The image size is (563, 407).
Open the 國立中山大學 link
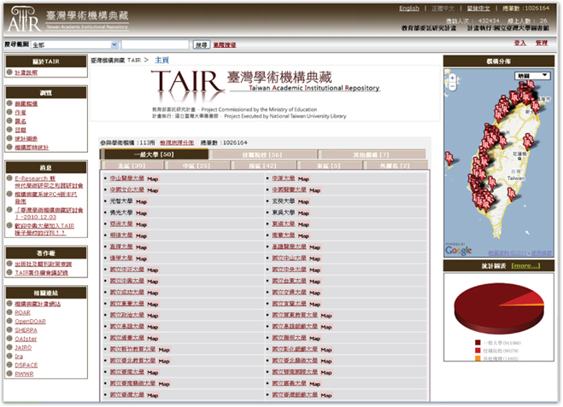click(x=289, y=258)
